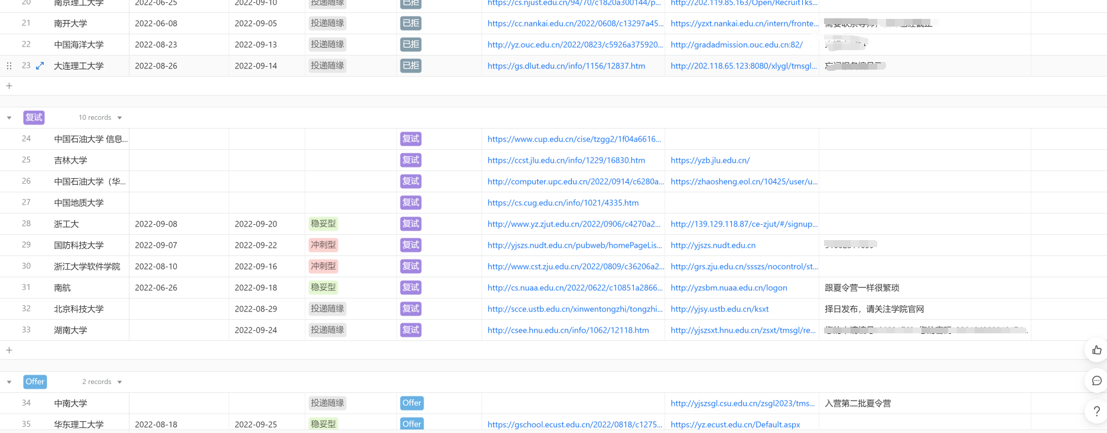This screenshot has width=1107, height=433.
Task: Open the yzb.jlu.edu.cn link
Action: point(710,160)
